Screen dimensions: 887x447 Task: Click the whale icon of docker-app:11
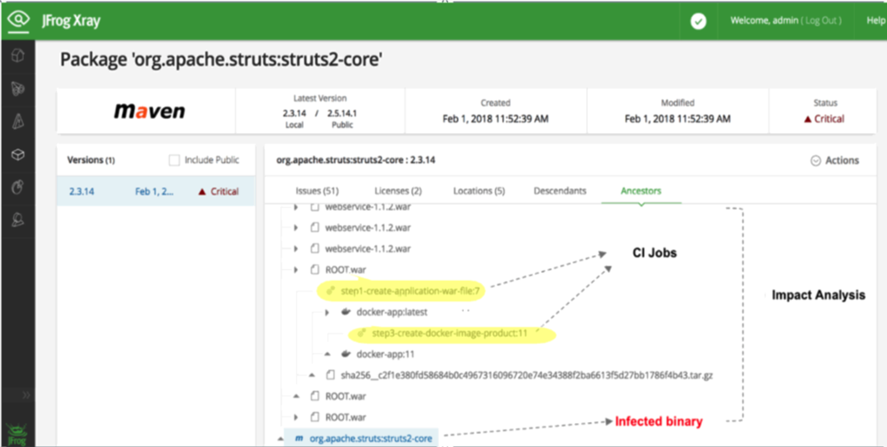(x=347, y=355)
